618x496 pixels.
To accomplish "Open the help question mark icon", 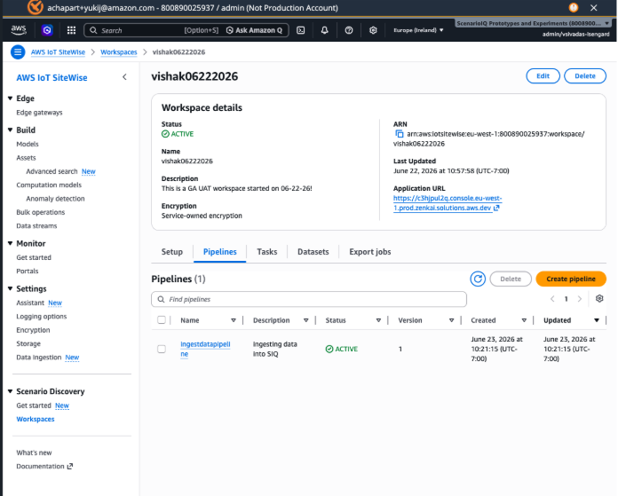I will tap(349, 30).
